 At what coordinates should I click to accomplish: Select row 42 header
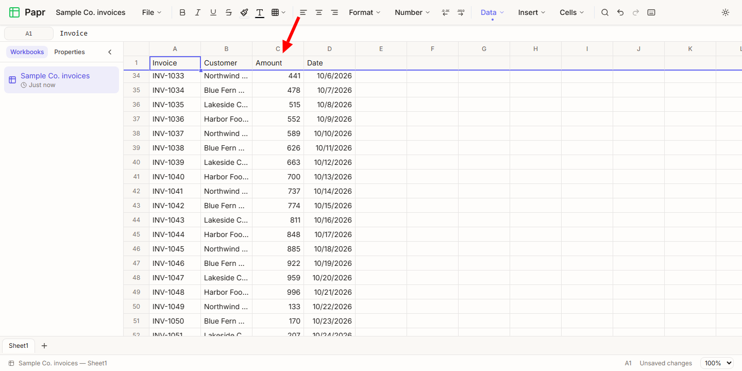click(x=137, y=191)
